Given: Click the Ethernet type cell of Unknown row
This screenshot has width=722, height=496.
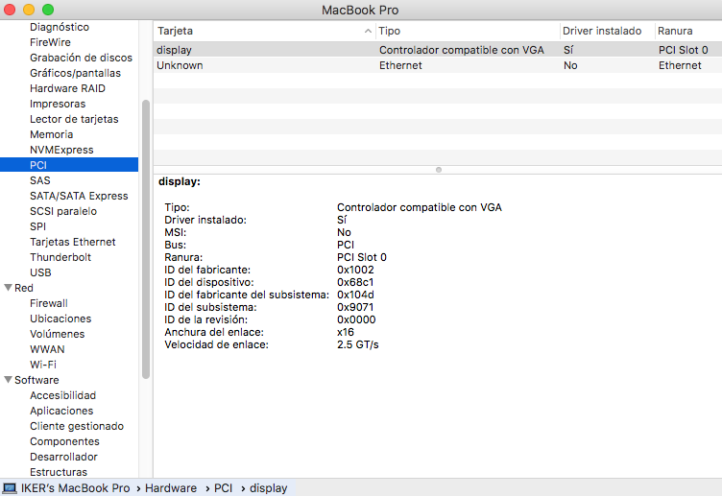Looking at the screenshot, I should point(400,65).
